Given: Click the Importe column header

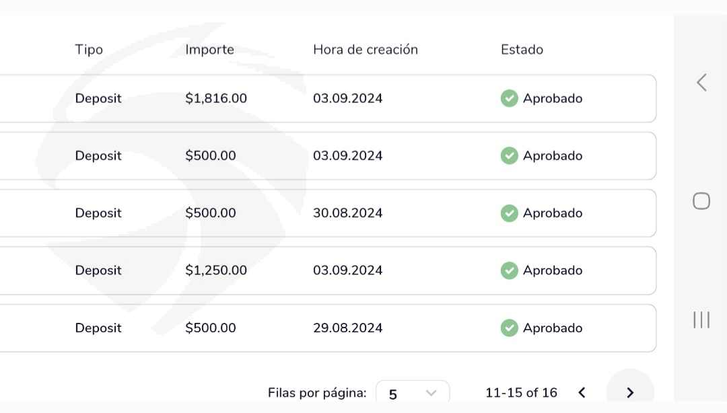Looking at the screenshot, I should [209, 50].
